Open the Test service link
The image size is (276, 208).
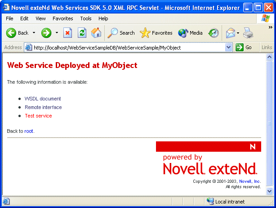tap(38, 116)
